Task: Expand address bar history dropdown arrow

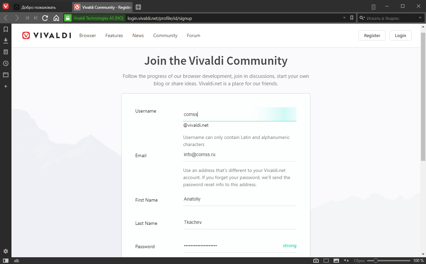Action: click(344, 18)
